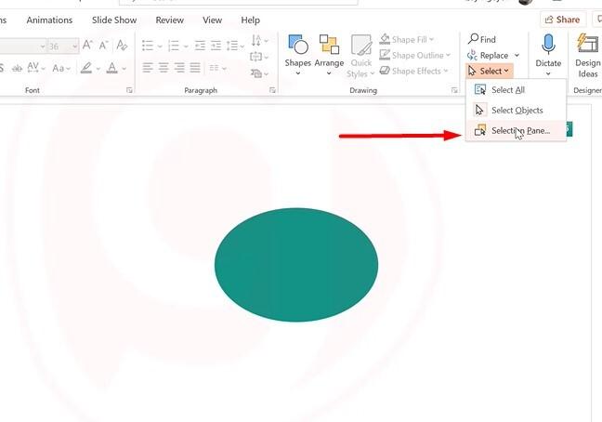
Task: Choose Select Objects from the menu
Action: [516, 111]
